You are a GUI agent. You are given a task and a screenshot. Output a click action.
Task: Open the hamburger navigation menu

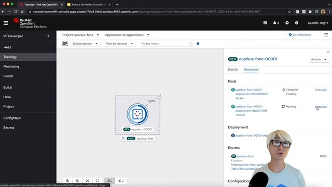pos(6,23)
